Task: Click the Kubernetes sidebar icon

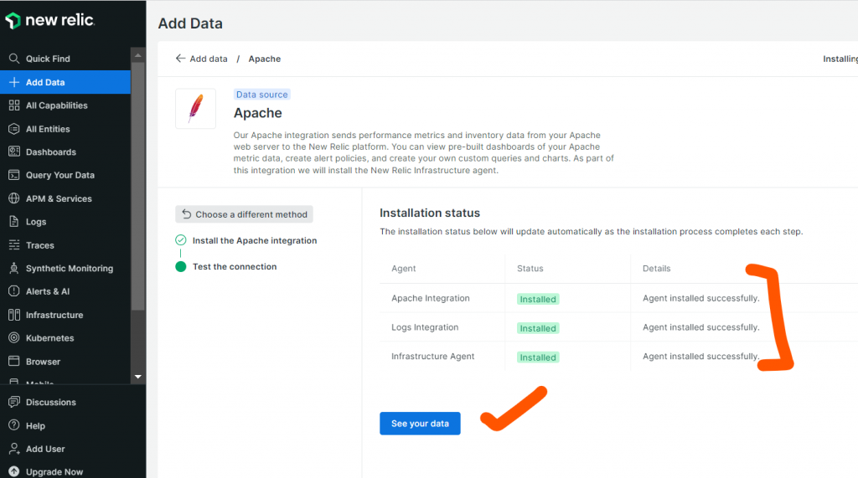Action: 13,338
